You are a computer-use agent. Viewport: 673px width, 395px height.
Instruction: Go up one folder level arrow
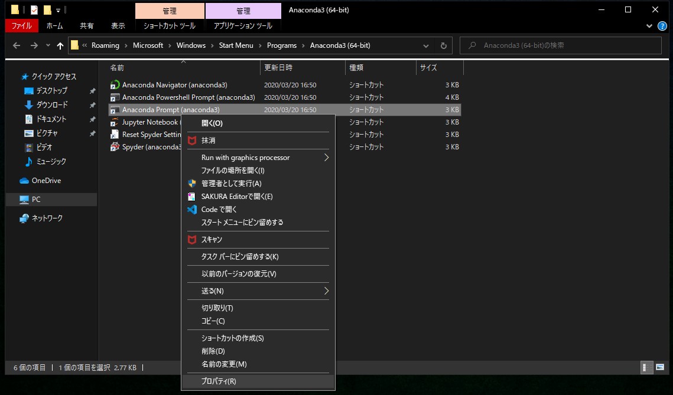coord(60,45)
